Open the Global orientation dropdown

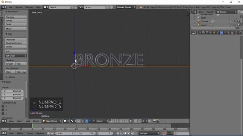(x=102, y=121)
